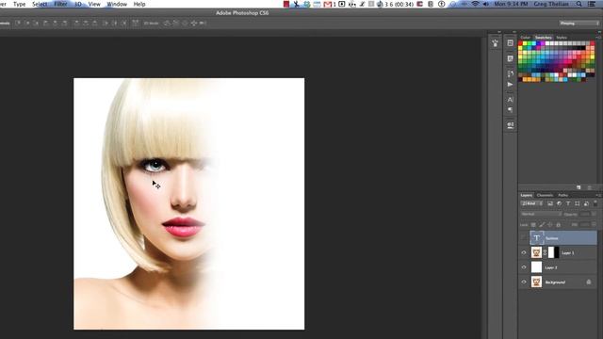Click the delete swatch trash button
Image resolution: width=603 pixels, height=339 pixels.
coord(589,187)
